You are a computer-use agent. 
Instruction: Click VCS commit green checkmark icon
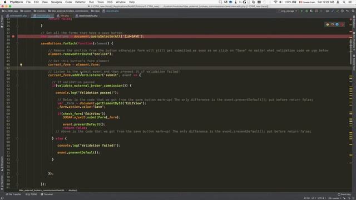pos(338,11)
